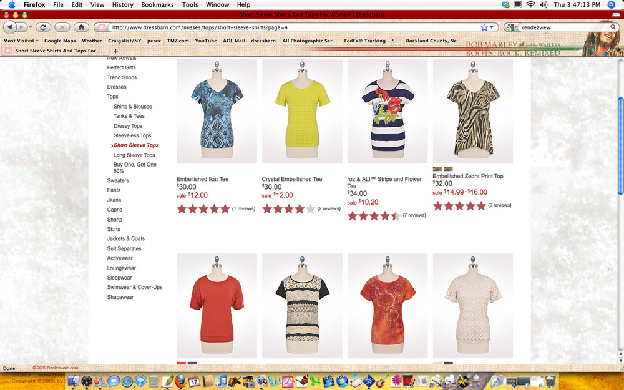Open iCal calendar icon in the Dock
Image resolution: width=624 pixels, height=390 pixels.
point(194,381)
